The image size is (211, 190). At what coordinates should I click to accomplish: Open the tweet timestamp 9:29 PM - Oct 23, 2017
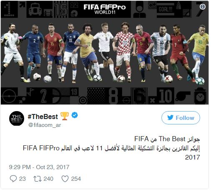click(x=39, y=167)
